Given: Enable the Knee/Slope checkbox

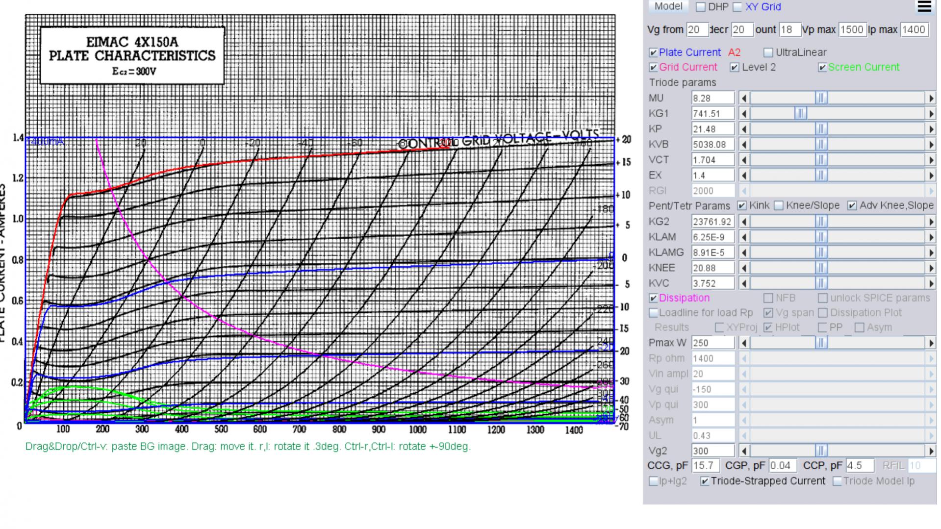Looking at the screenshot, I should click(779, 205).
